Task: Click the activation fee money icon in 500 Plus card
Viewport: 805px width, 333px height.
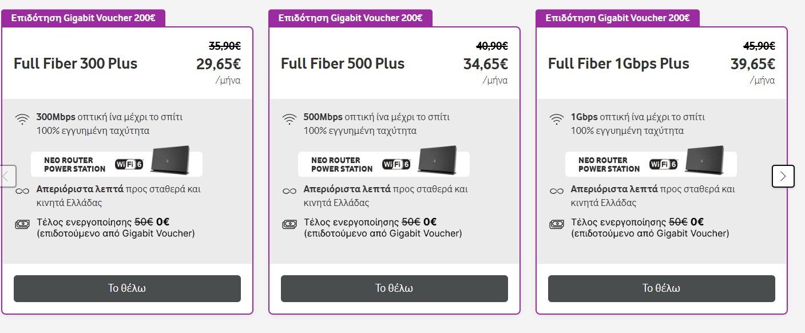Action: click(x=290, y=224)
